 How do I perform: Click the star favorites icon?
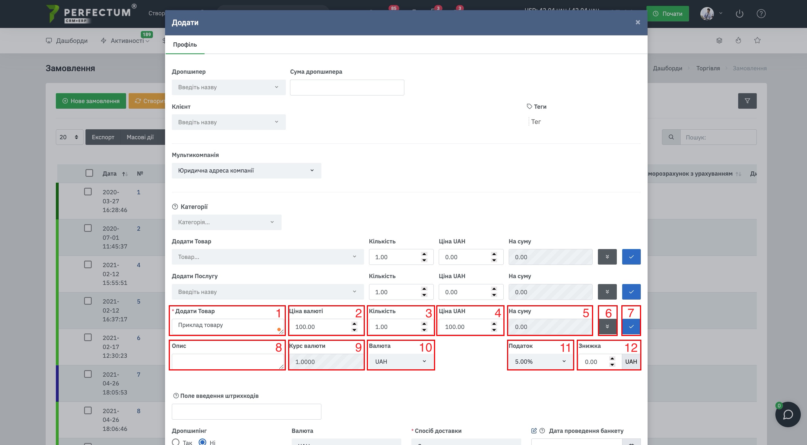tap(757, 40)
